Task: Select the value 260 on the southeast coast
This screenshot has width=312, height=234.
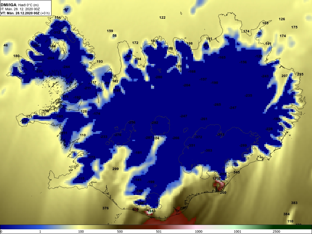Action: (223, 193)
